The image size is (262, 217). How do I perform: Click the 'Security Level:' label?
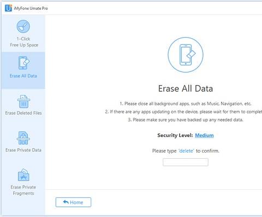pyautogui.click(x=175, y=135)
